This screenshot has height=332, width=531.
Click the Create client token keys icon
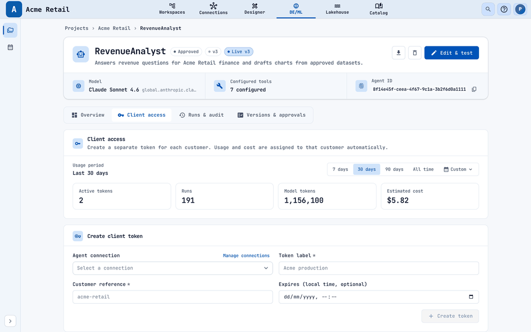pyautogui.click(x=78, y=236)
